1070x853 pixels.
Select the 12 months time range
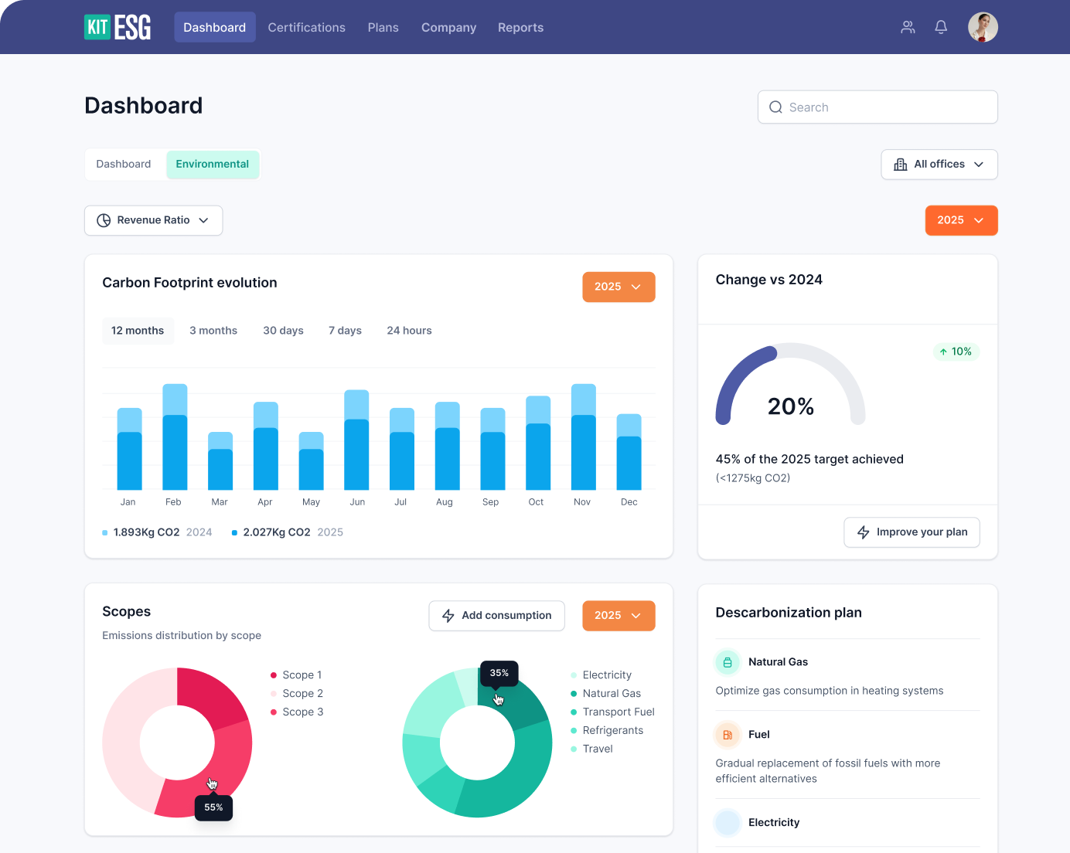pos(138,331)
